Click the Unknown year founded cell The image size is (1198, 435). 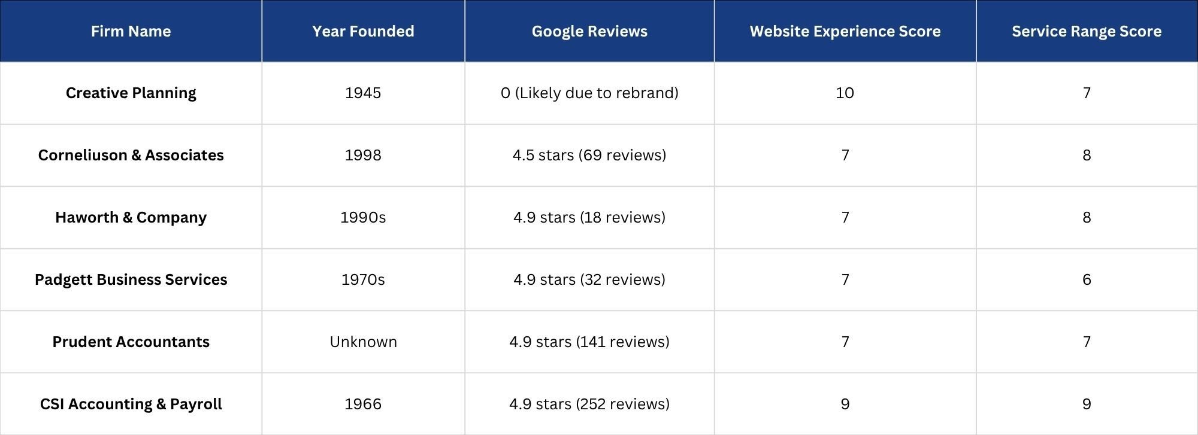coord(363,342)
